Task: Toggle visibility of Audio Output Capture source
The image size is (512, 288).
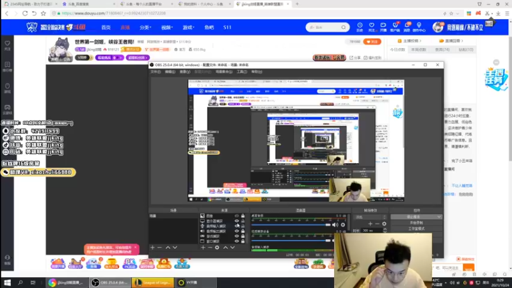Action: [237, 231]
